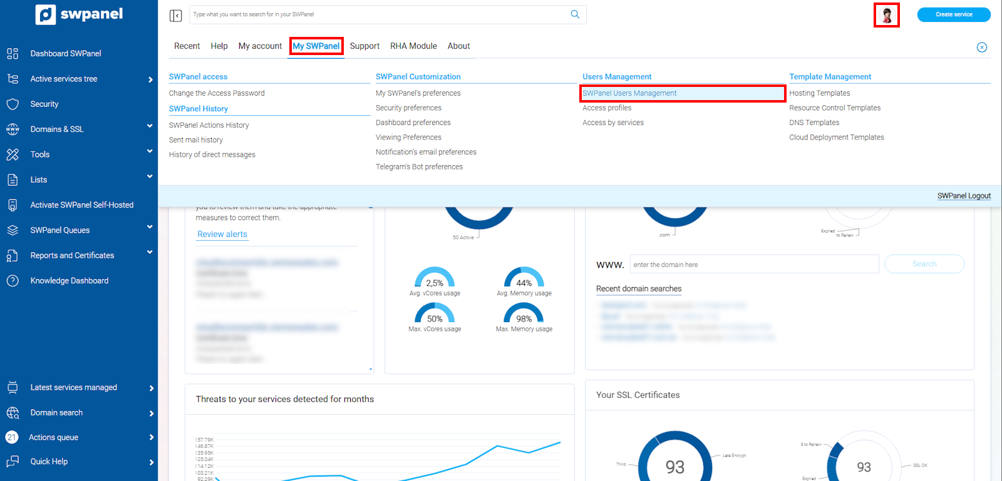Click the SWPanel Queues layers icon
The image size is (1002, 481).
pyautogui.click(x=13, y=230)
